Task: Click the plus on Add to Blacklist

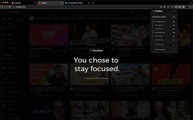Action: tap(174, 50)
